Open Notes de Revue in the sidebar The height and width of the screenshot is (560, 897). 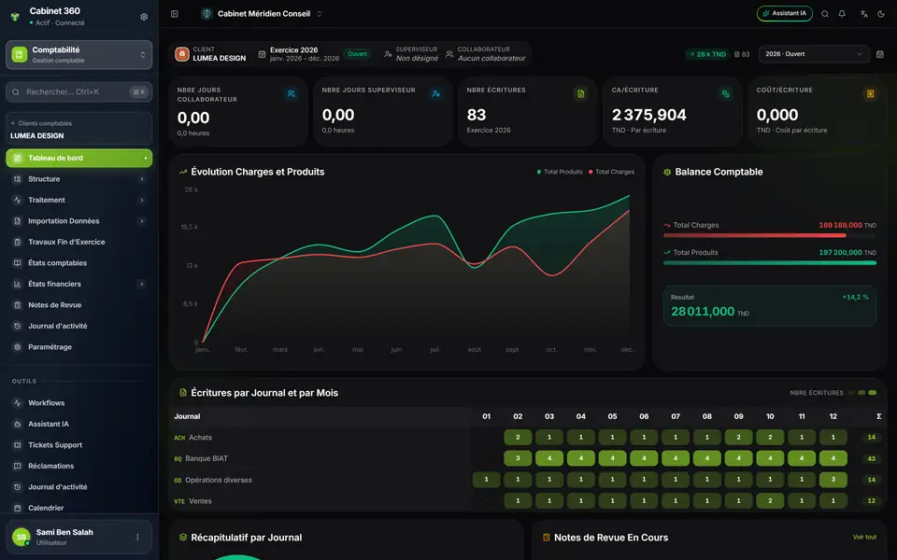coord(78,305)
